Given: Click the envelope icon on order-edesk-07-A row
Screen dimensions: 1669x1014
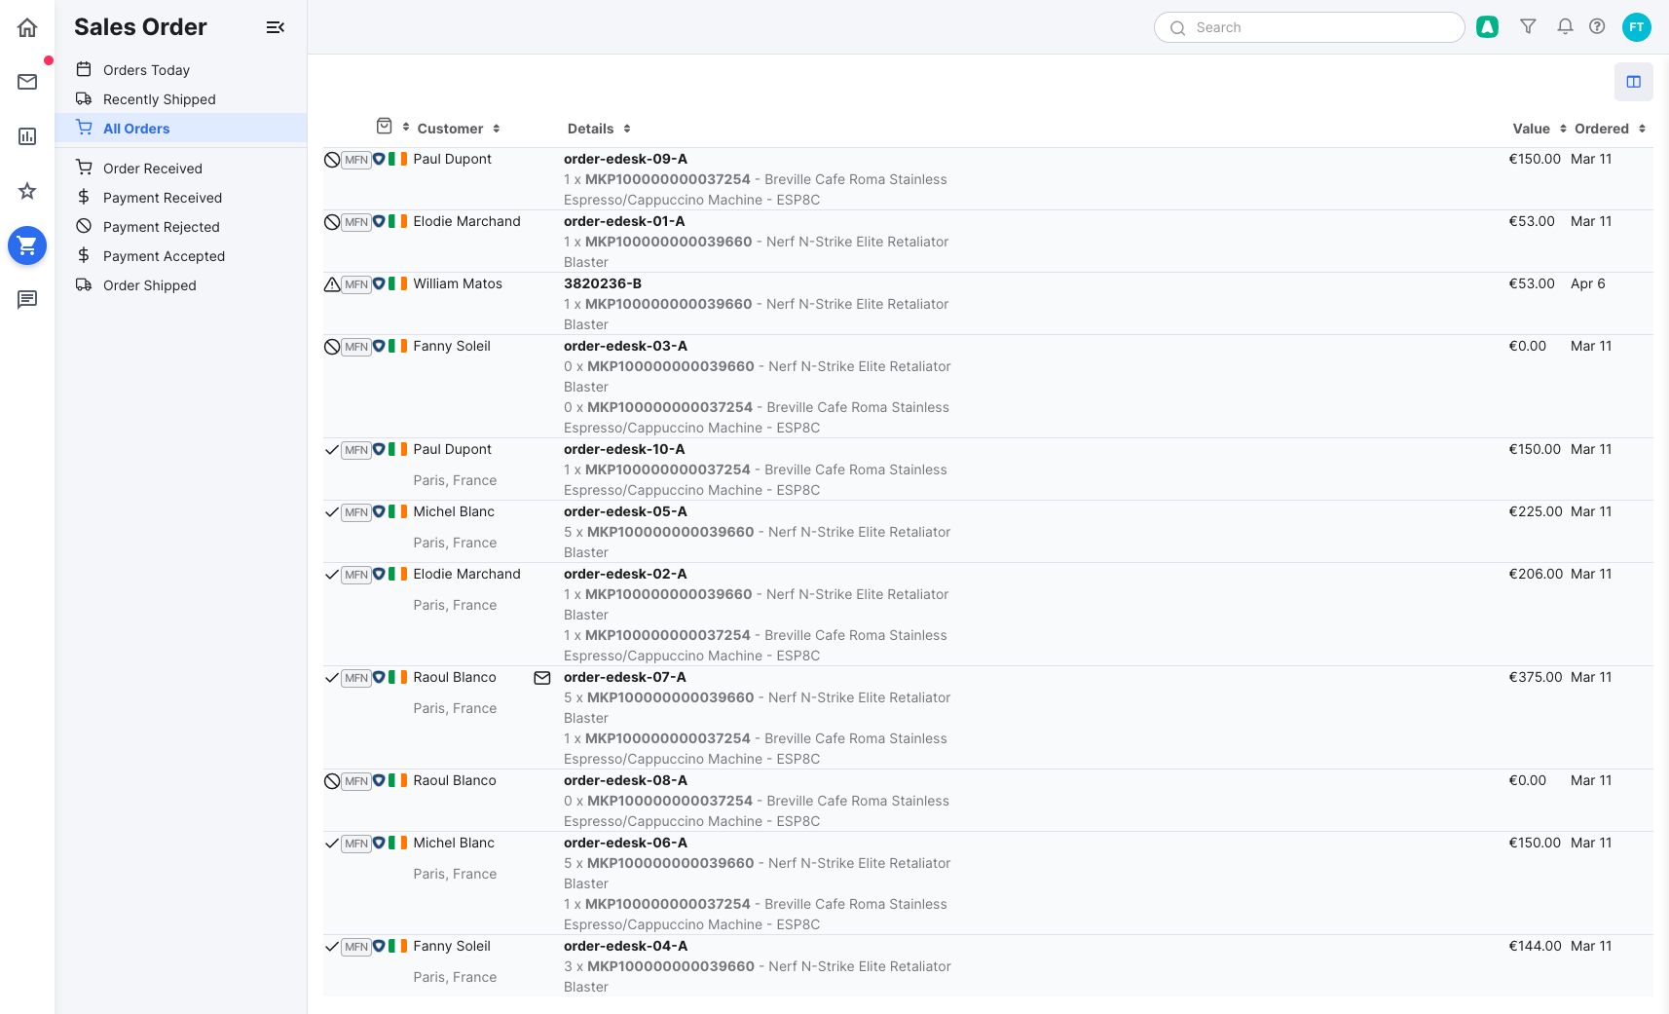Looking at the screenshot, I should pyautogui.click(x=542, y=678).
